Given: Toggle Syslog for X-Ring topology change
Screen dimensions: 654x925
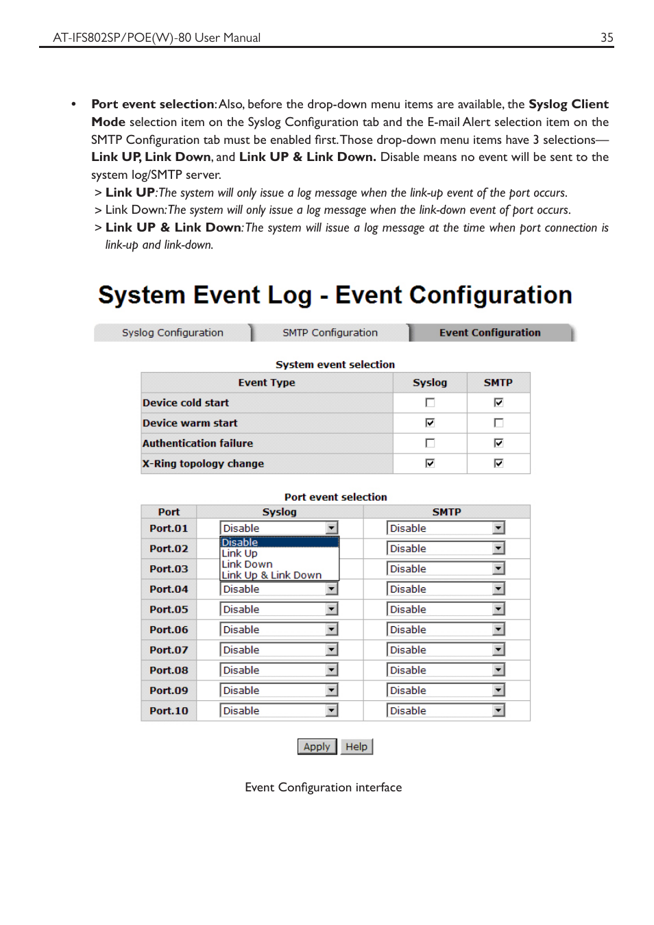Looking at the screenshot, I should click(x=430, y=463).
